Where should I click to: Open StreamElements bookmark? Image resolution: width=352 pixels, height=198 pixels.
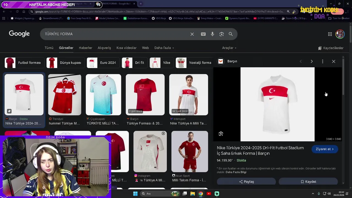(x=51, y=18)
